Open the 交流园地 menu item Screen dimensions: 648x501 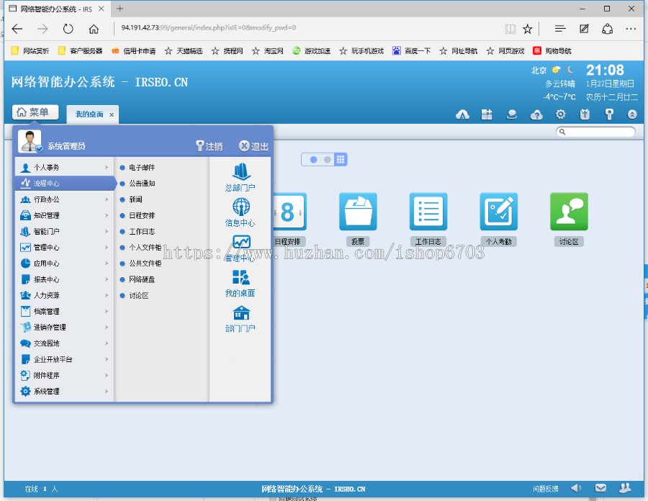[x=64, y=343]
